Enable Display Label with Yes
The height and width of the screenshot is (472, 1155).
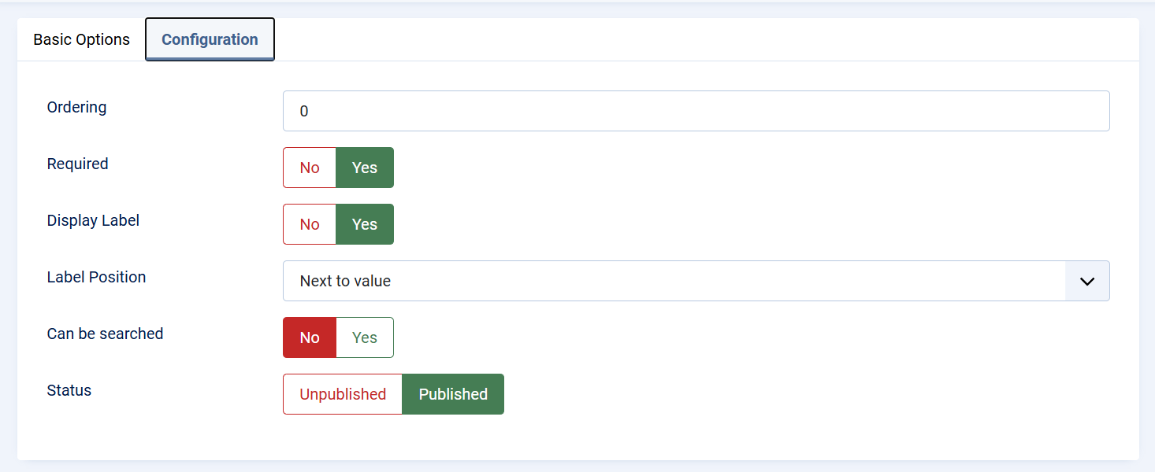(x=364, y=224)
